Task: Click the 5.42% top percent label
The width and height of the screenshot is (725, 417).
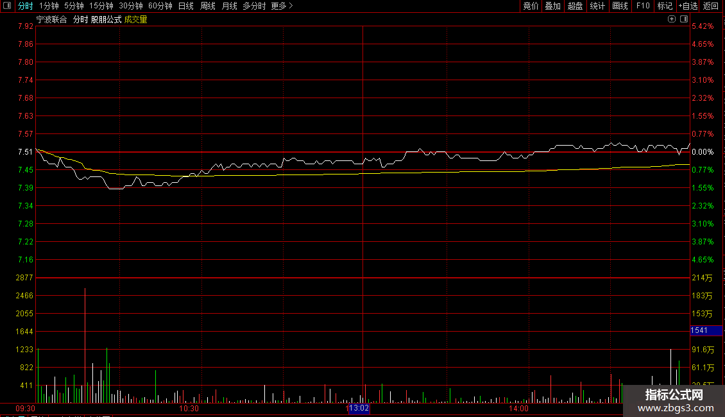Action: click(703, 26)
